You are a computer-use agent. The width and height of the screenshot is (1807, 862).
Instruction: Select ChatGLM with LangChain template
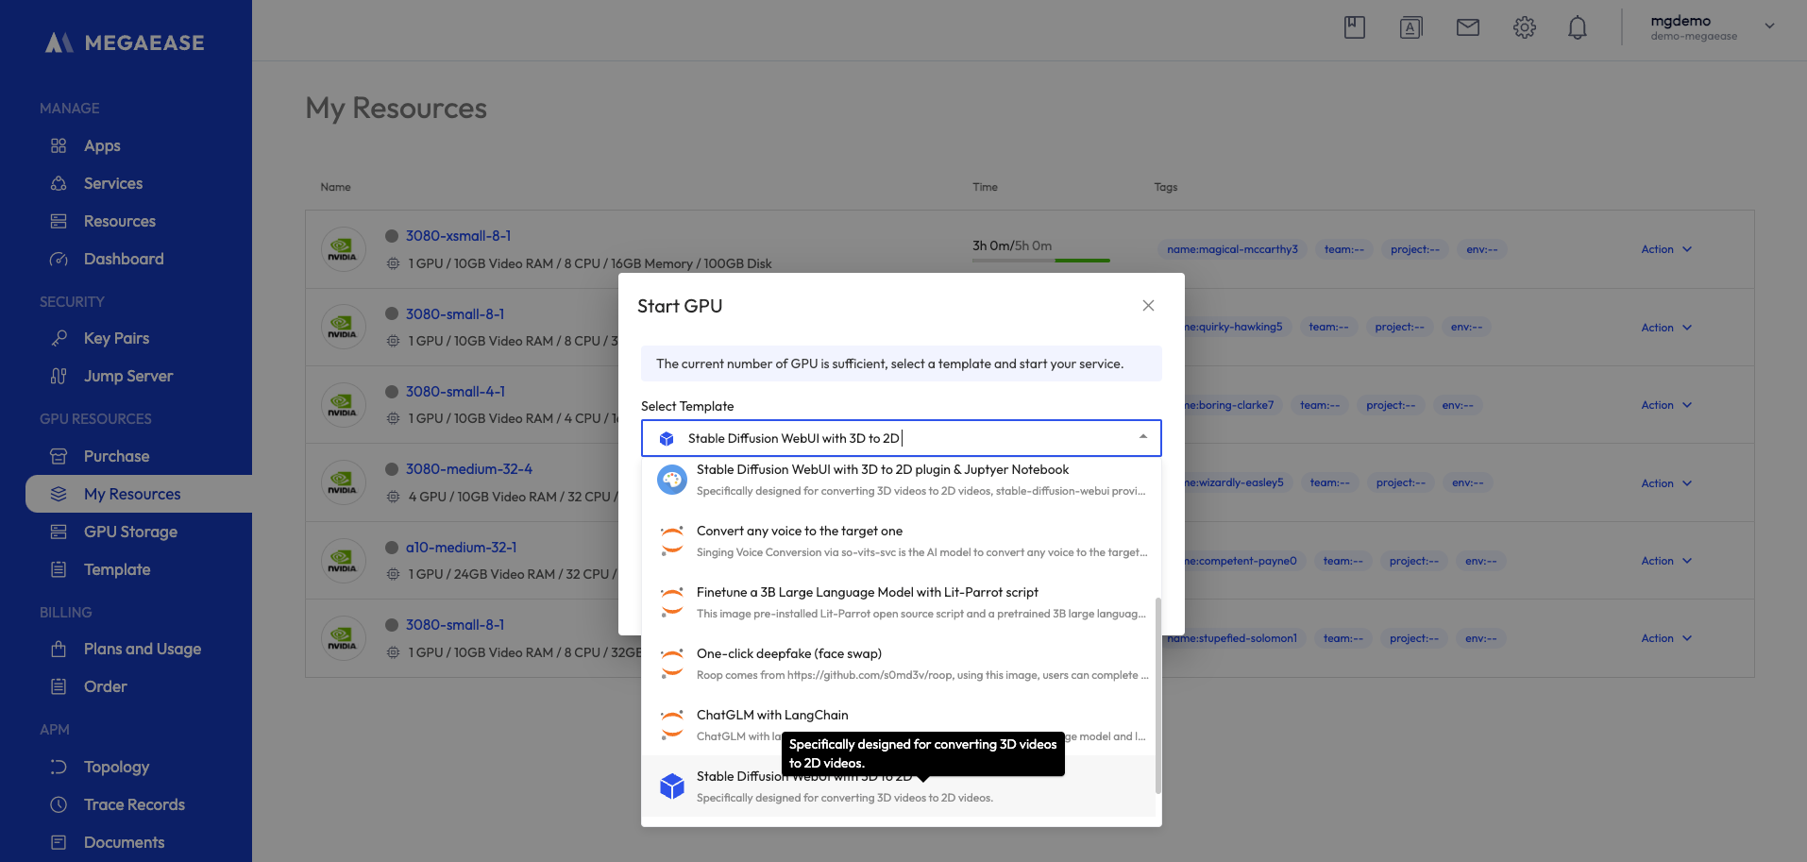(771, 715)
